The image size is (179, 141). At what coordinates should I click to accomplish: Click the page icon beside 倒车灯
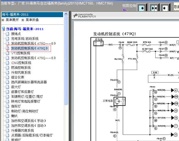click(x=8, y=106)
